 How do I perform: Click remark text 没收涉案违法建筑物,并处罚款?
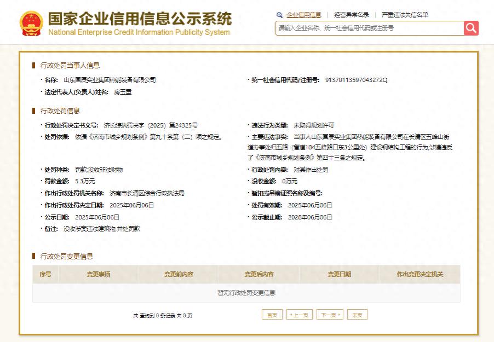click(x=102, y=229)
